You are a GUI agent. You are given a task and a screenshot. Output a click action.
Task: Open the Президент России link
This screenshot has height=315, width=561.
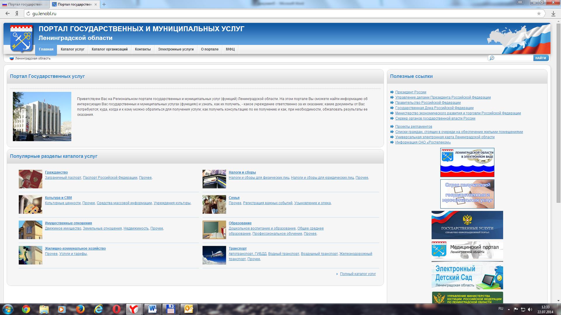coord(411,92)
